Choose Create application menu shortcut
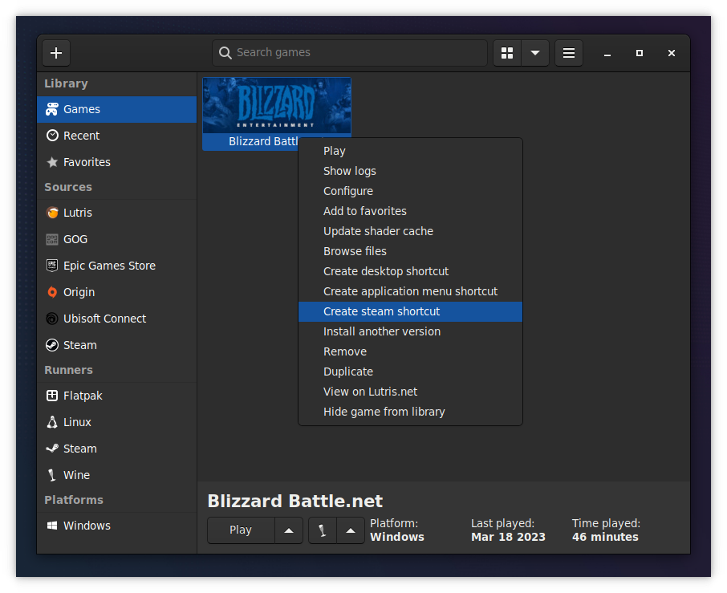This screenshot has height=593, width=727. tap(410, 291)
